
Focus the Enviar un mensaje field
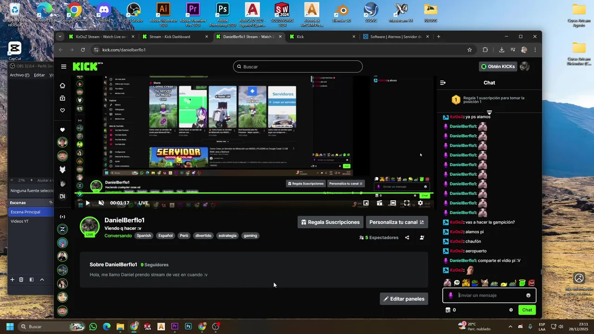pos(489,295)
